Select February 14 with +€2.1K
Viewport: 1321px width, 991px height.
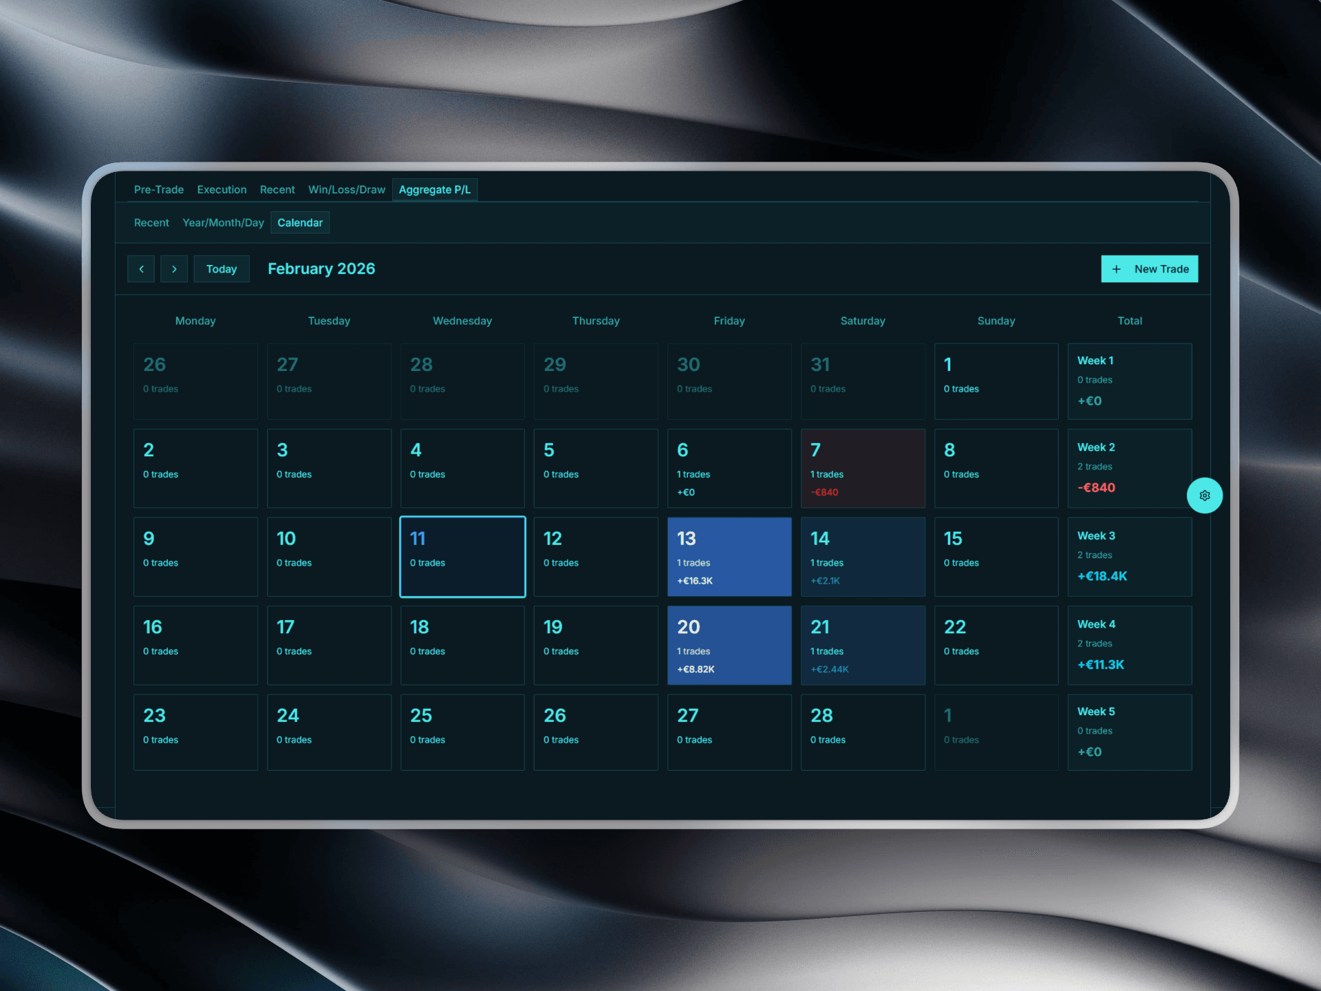[x=863, y=556]
